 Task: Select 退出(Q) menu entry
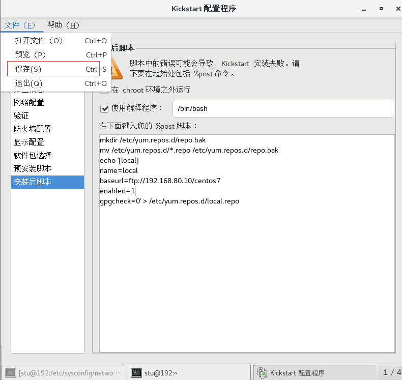[x=56, y=83]
